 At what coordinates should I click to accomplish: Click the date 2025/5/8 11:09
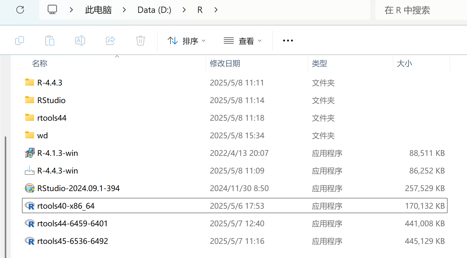(237, 171)
